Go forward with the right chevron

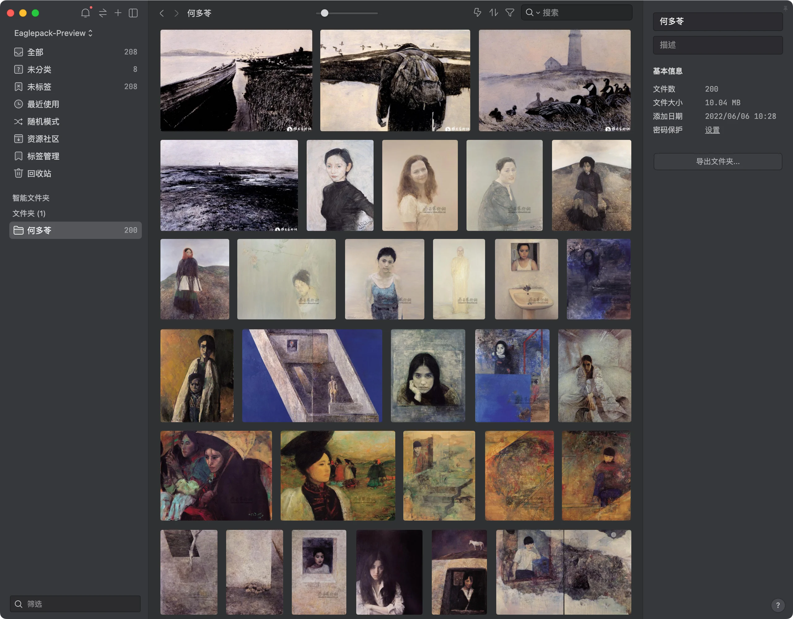click(x=177, y=13)
